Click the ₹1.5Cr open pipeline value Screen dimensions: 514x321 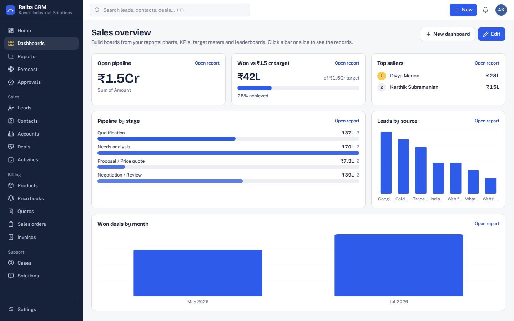[x=119, y=78]
